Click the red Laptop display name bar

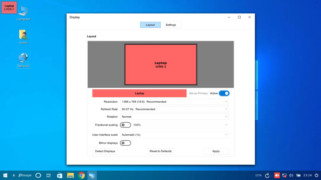pos(139,93)
